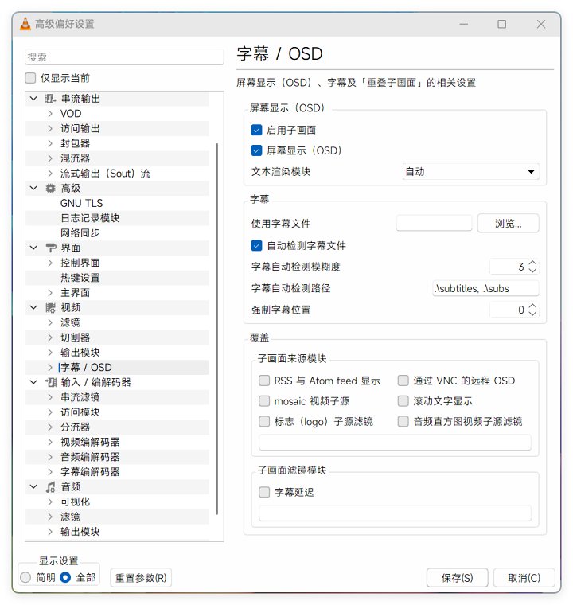
Task: Select 热键设置 in the tree
Action: pos(80,278)
